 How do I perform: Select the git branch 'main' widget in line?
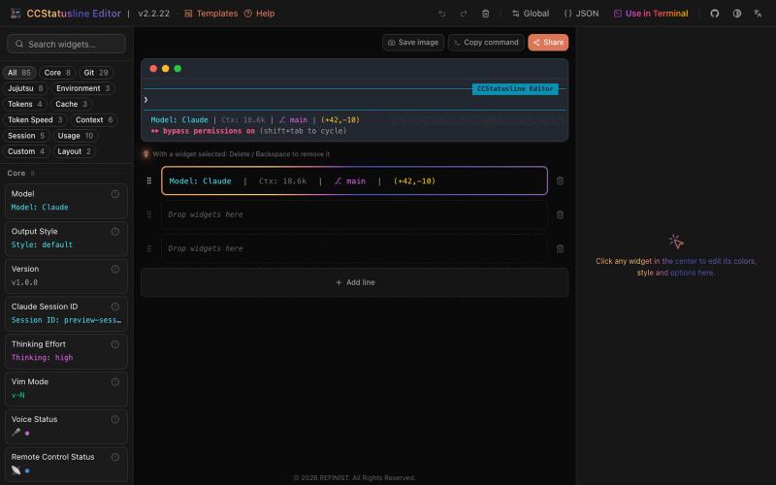tap(350, 181)
